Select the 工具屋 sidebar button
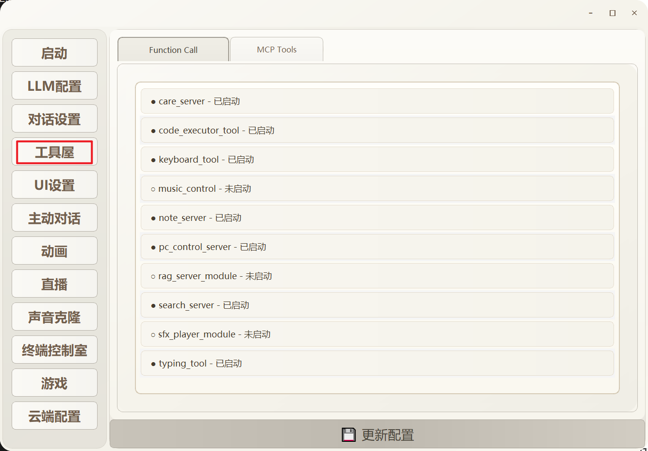Screen dimensions: 648x451 point(54,152)
